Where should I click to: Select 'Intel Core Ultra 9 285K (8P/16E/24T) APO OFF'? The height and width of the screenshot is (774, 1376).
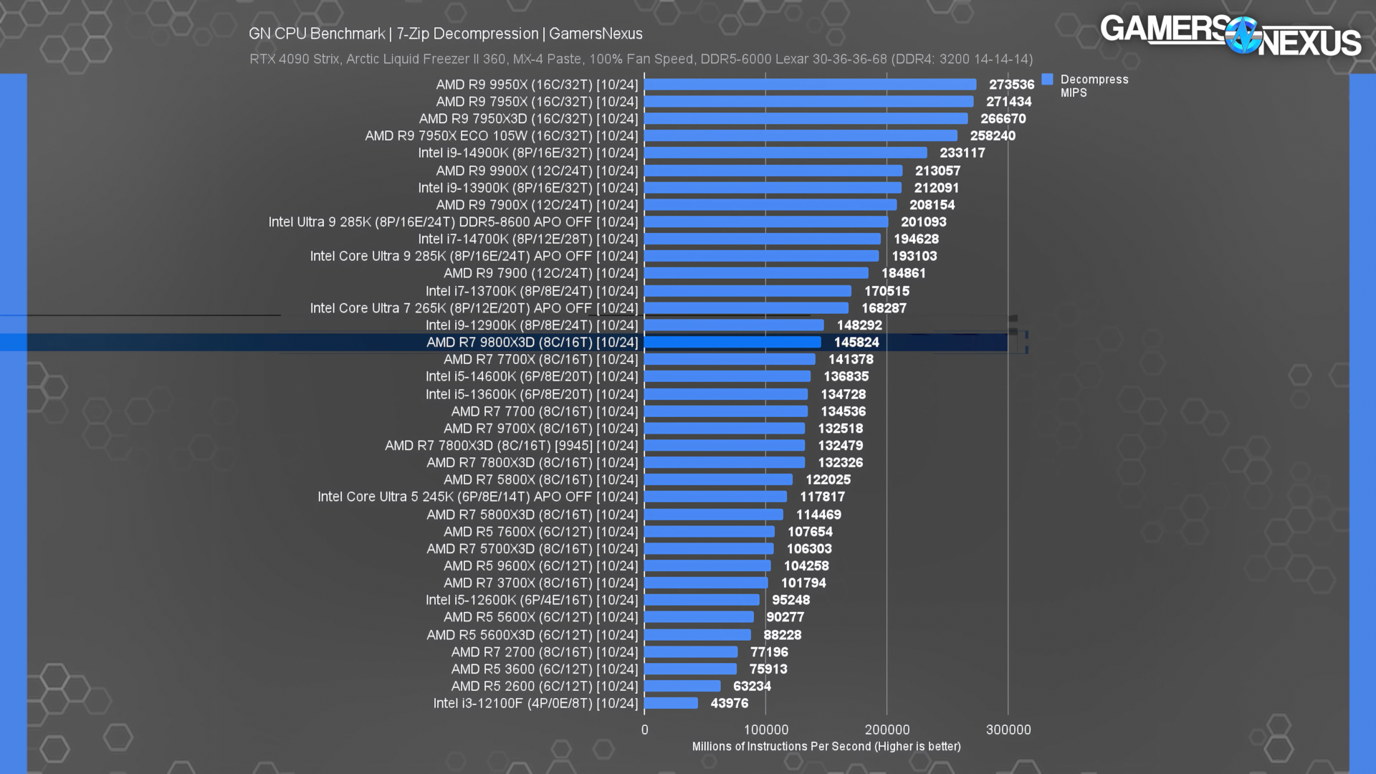pyautogui.click(x=474, y=257)
